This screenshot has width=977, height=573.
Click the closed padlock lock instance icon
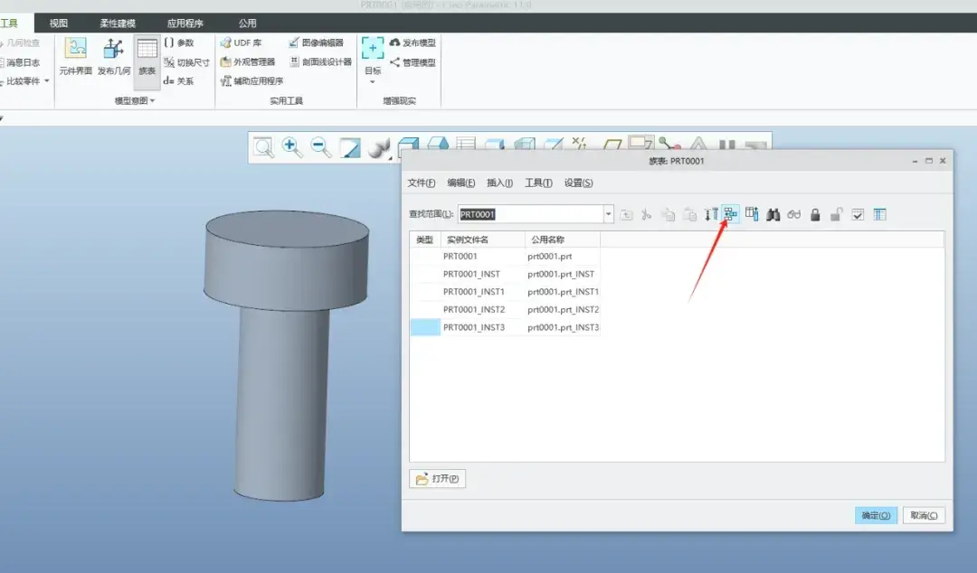click(815, 215)
